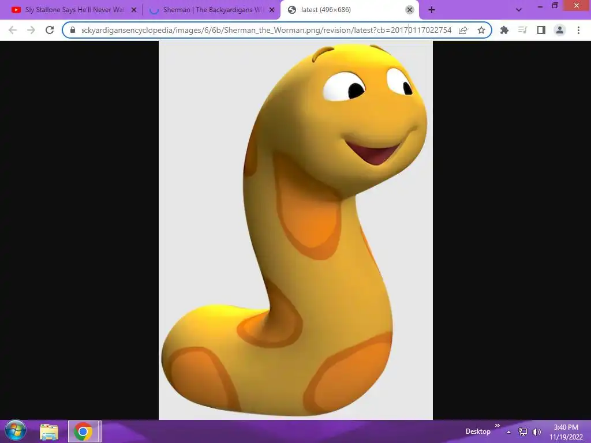
Task: Open the media control icon in toolbar
Action: click(x=522, y=30)
